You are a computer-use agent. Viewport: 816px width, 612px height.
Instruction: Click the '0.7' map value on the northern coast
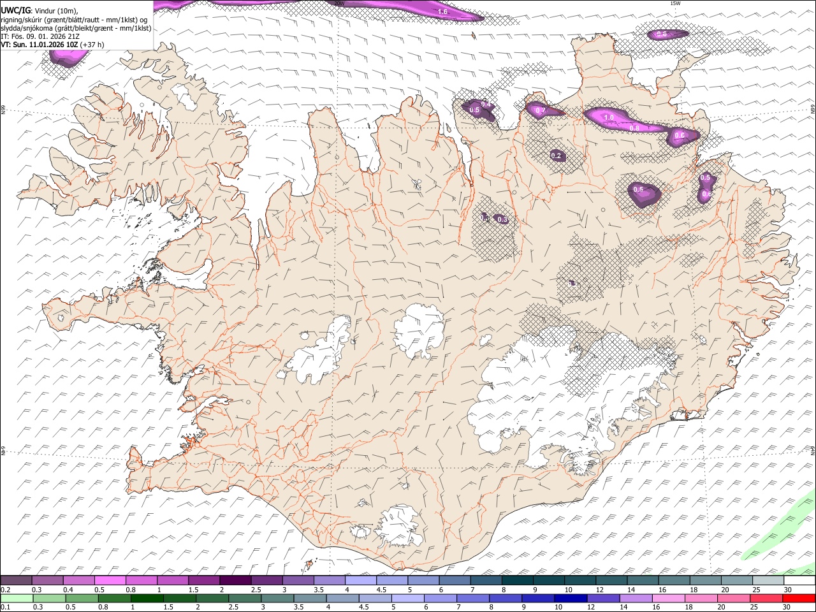coord(540,111)
